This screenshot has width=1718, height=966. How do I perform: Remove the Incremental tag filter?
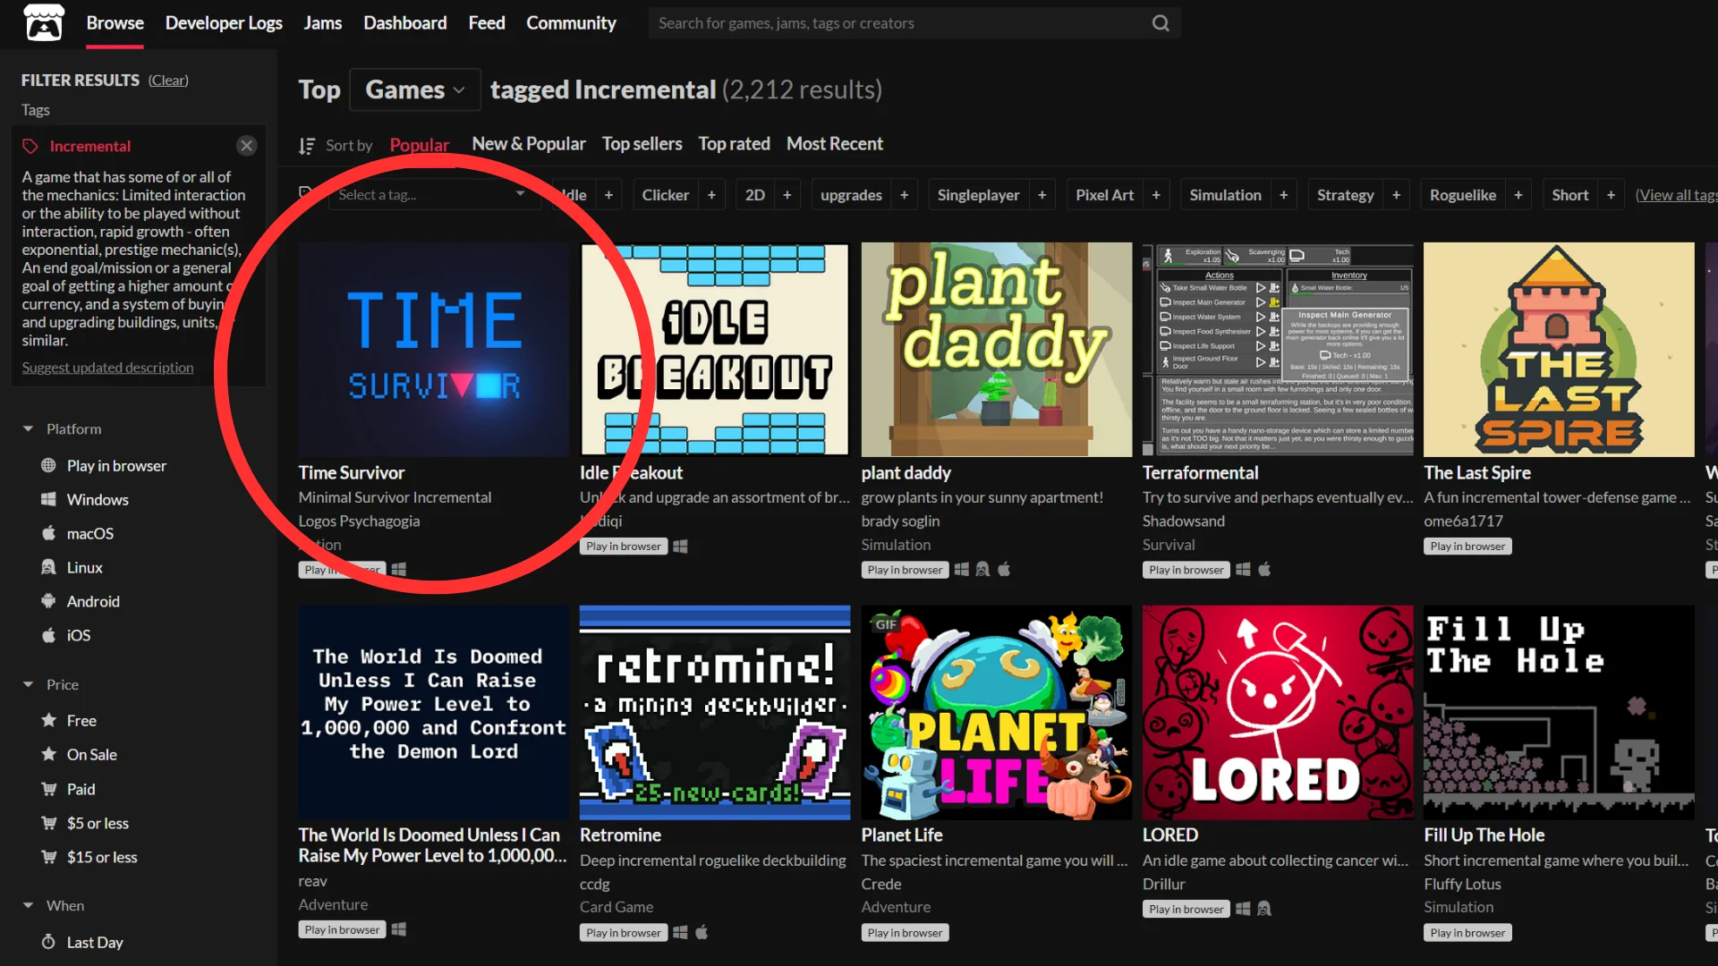pyautogui.click(x=247, y=146)
